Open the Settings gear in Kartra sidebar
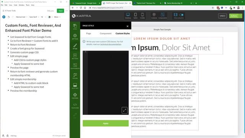This screenshot has height=138, width=245. (x=75, y=37)
